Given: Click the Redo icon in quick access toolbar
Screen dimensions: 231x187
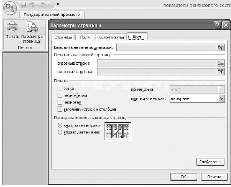Looking at the screenshot, I should coord(43,5).
